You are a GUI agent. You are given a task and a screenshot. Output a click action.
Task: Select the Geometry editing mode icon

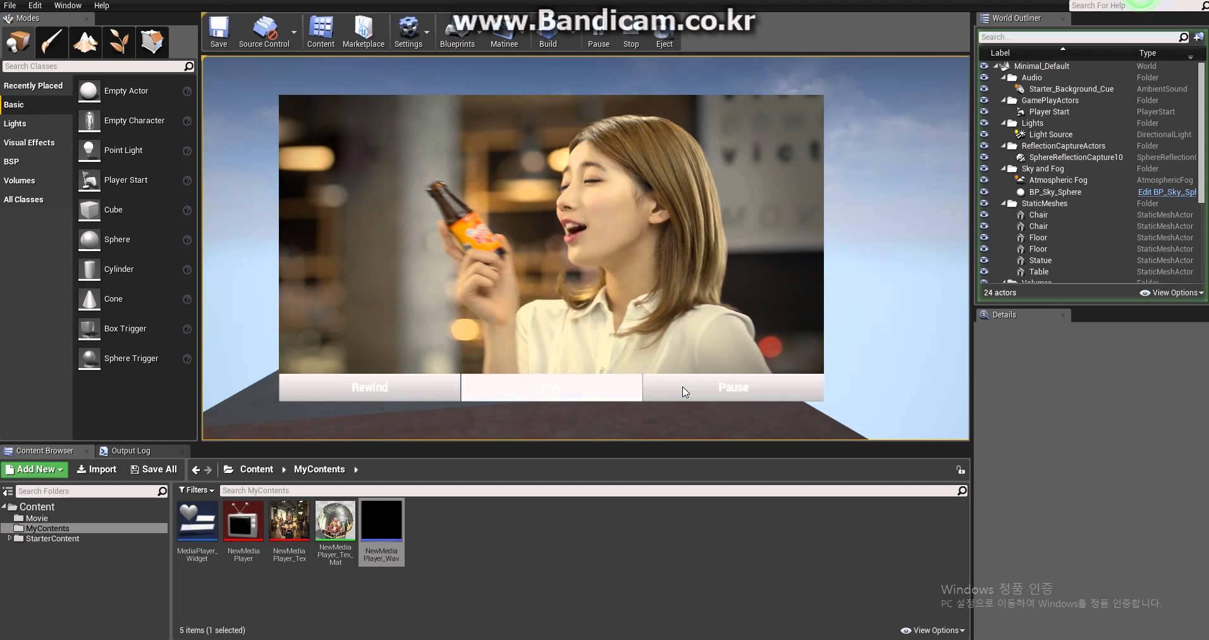[152, 42]
